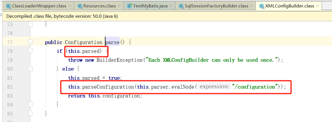Screen dimensions: 332x122
Task: Click the XMLConfigBuilder class file icon
Action: point(262,6)
